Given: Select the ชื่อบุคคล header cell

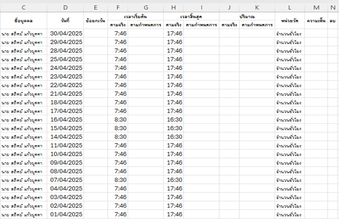Looking at the screenshot, I should (x=24, y=21).
